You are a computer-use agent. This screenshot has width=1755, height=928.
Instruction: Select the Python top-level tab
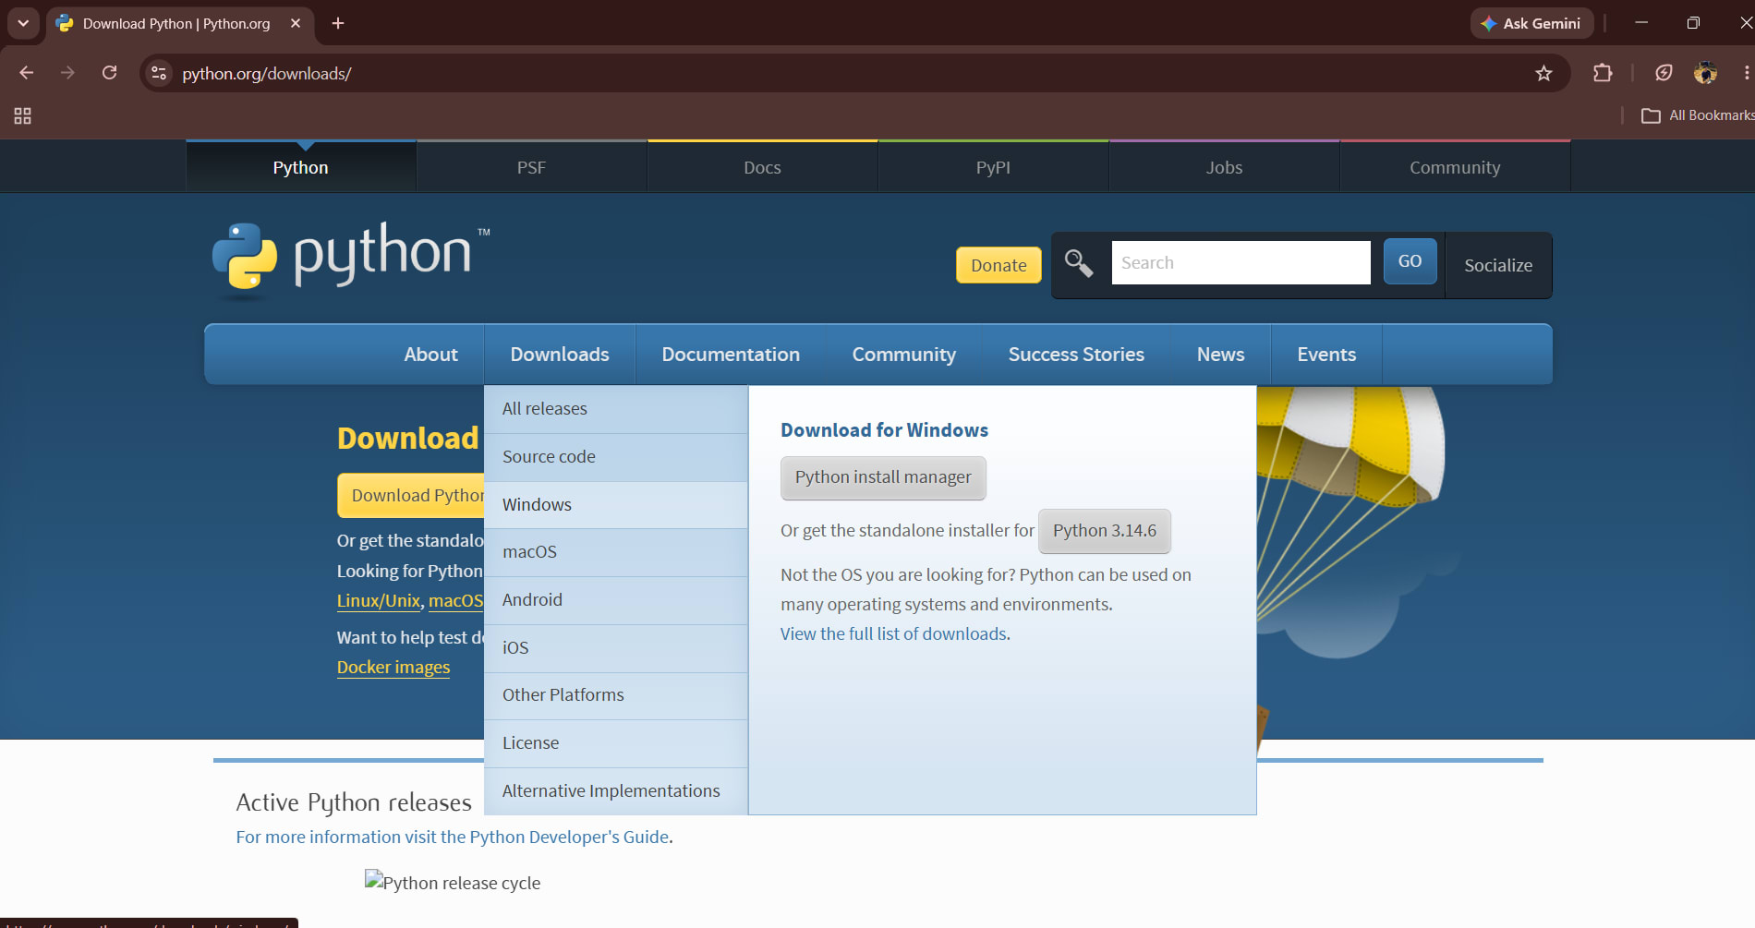[x=301, y=167]
